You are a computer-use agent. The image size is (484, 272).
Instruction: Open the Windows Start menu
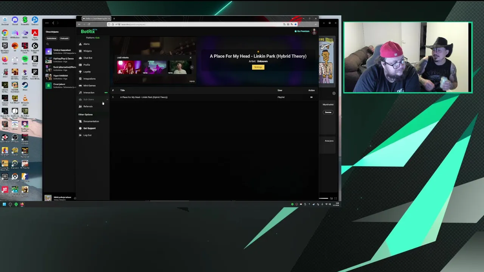4,204
